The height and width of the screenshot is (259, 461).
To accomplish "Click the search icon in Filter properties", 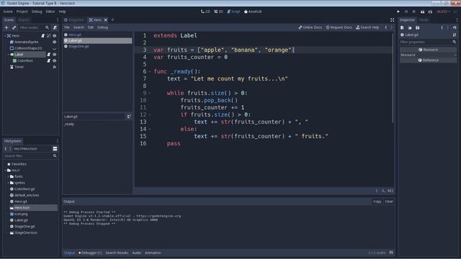I will 455,42.
